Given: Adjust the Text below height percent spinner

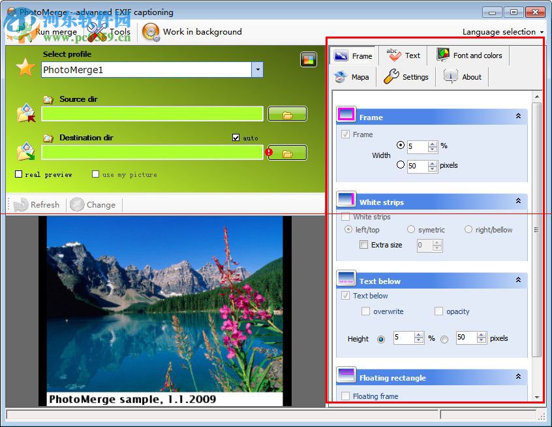Looking at the screenshot, I should 419,338.
